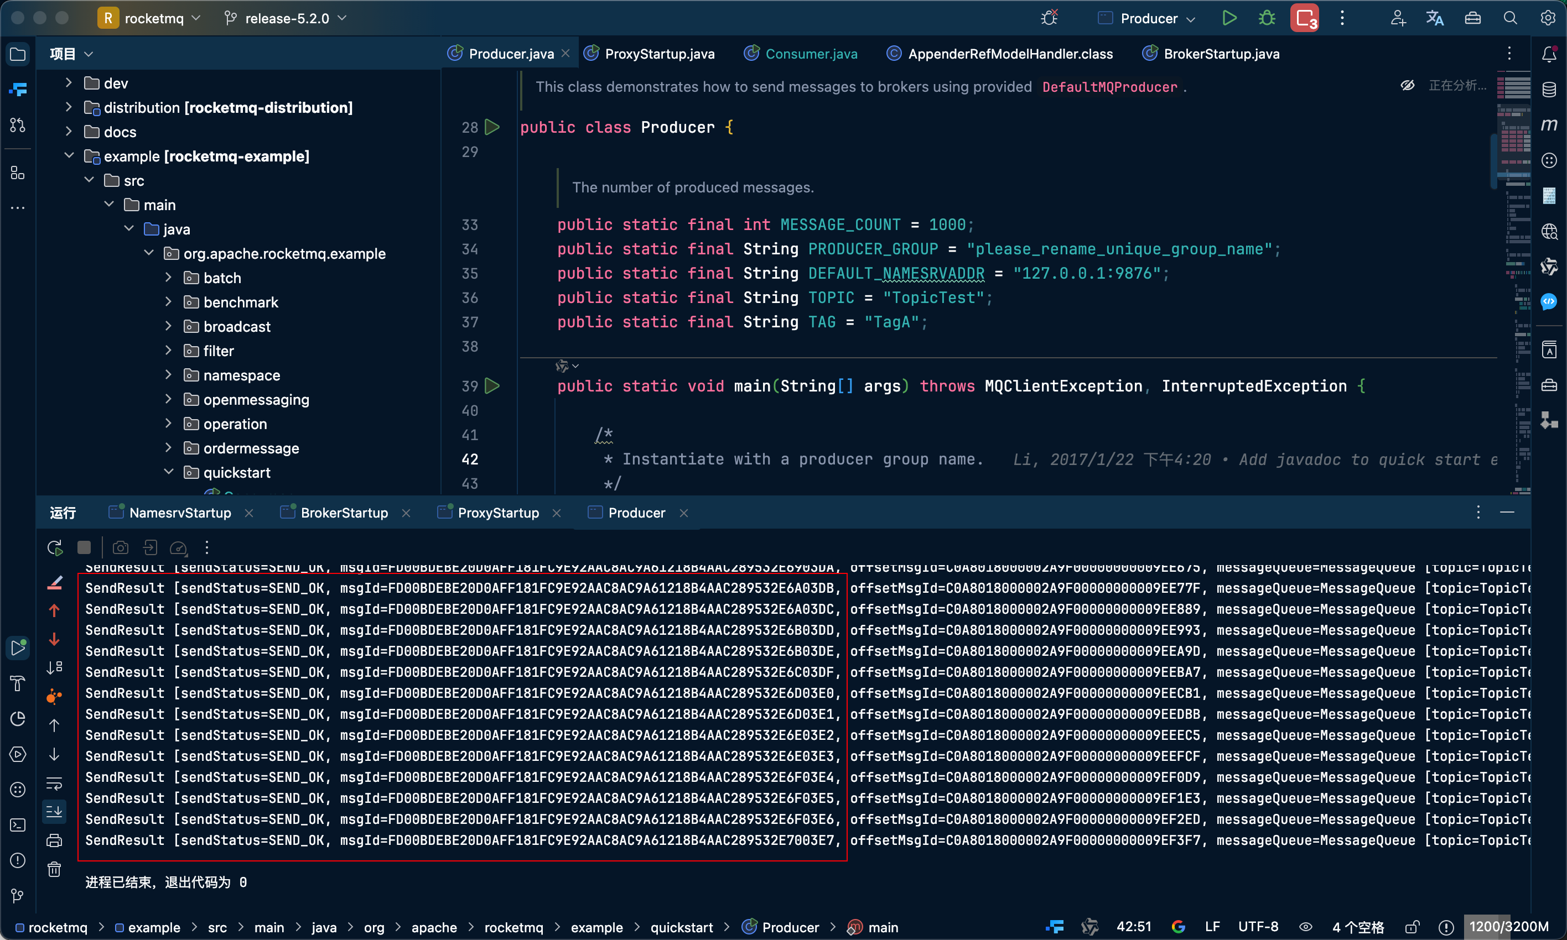Open IDE settings gear

(1547, 18)
